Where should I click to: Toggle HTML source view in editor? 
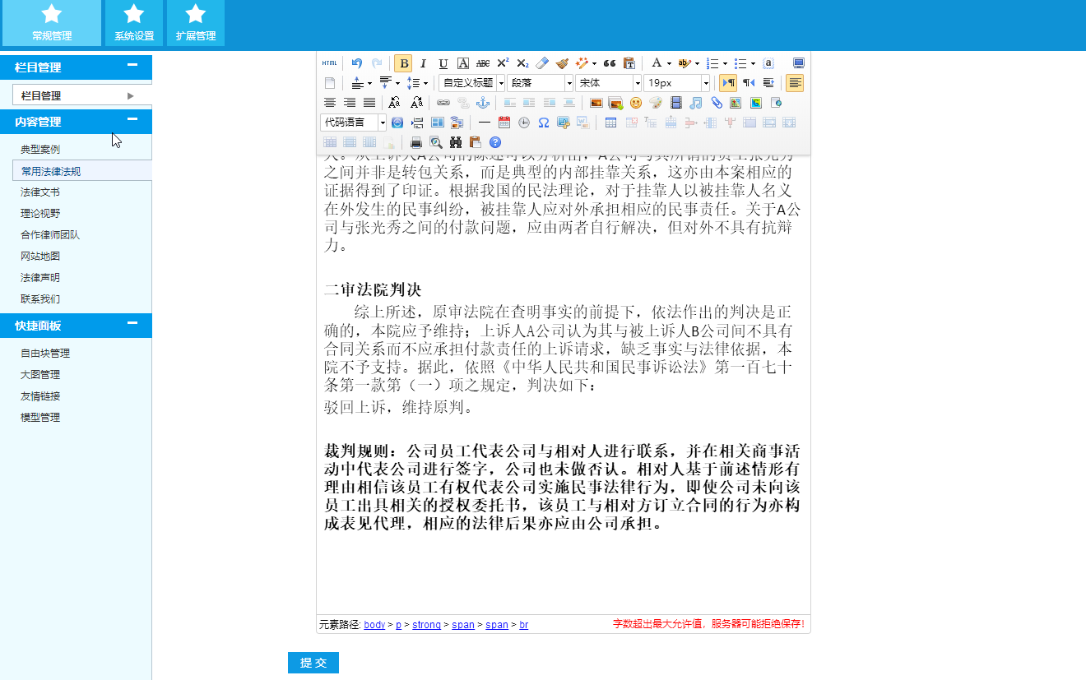point(329,63)
